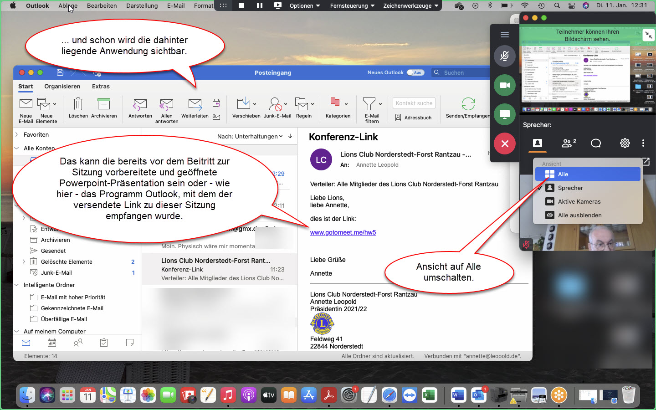
Task: Open Gekennzeichnete E-Mail smart folder
Action: [x=72, y=308]
